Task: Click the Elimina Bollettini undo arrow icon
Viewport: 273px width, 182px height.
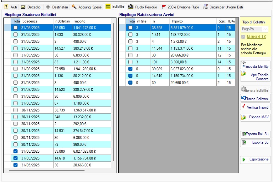Action: [x=244, y=98]
